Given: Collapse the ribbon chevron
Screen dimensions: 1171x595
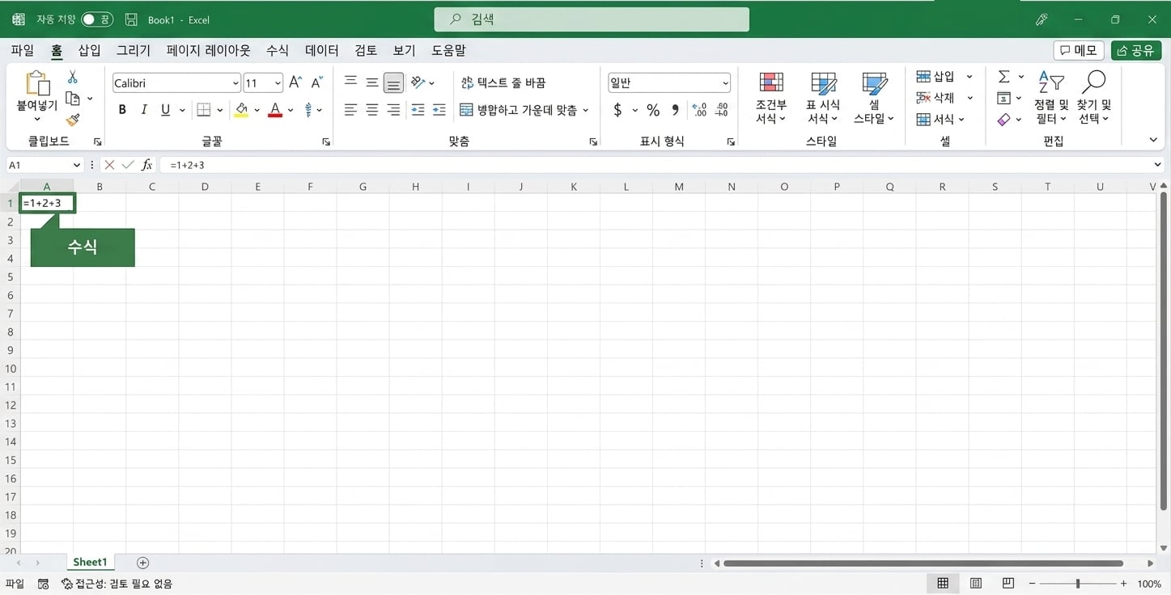Looking at the screenshot, I should (1153, 140).
